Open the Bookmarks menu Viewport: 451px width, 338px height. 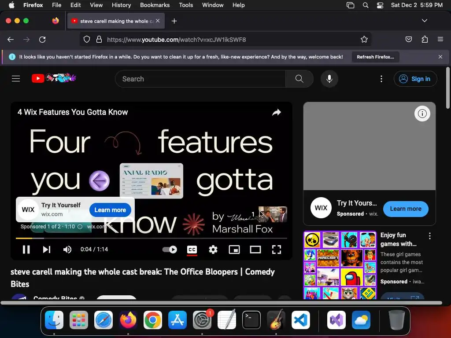pos(155,5)
